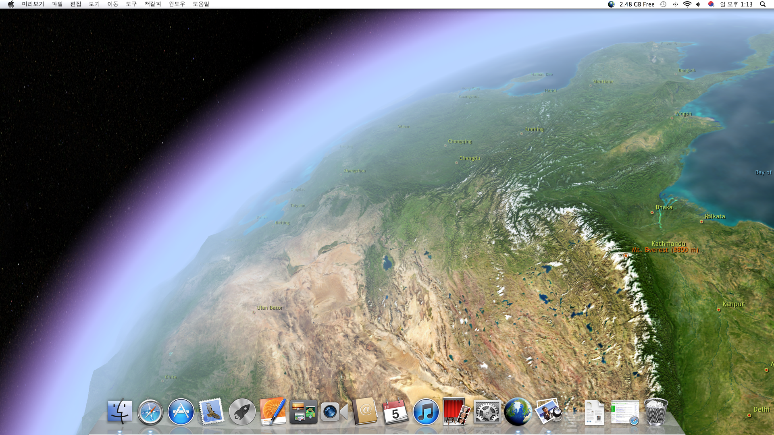
Task: Open System Preferences gear icon
Action: (487, 412)
